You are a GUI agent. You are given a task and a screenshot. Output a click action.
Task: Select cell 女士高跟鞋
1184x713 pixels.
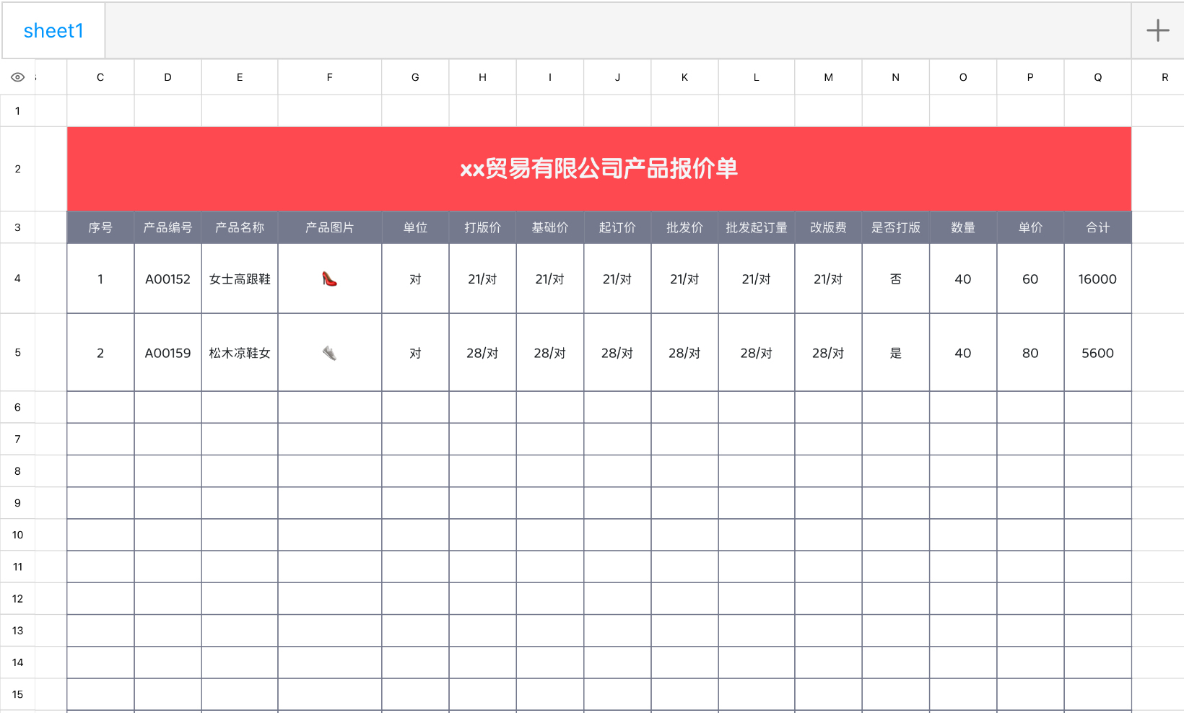[x=240, y=279]
